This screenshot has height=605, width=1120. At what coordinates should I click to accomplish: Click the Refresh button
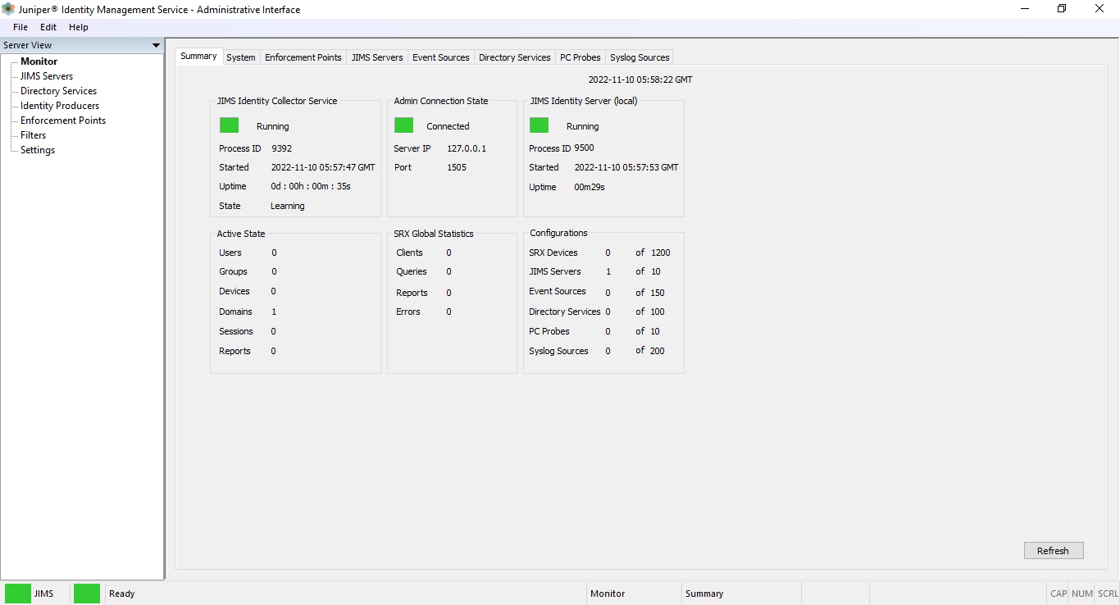1054,551
